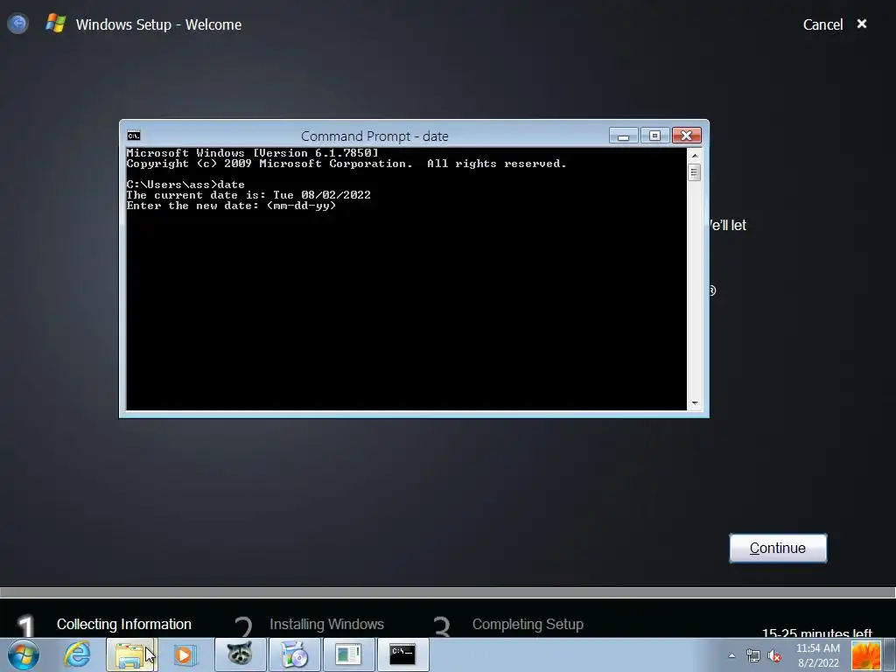Click 'Microsoft Windows [Version 6.1.7850]' line
The image size is (896, 672).
(253, 152)
